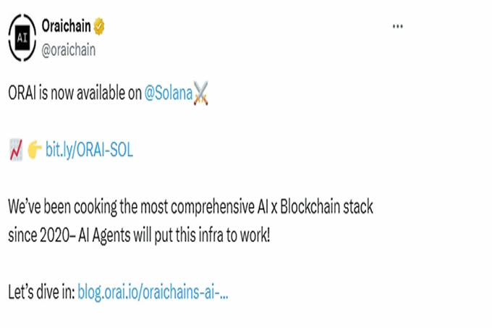This screenshot has height=328, width=492.
Task: Click the "is now available on" text
Action: point(92,95)
